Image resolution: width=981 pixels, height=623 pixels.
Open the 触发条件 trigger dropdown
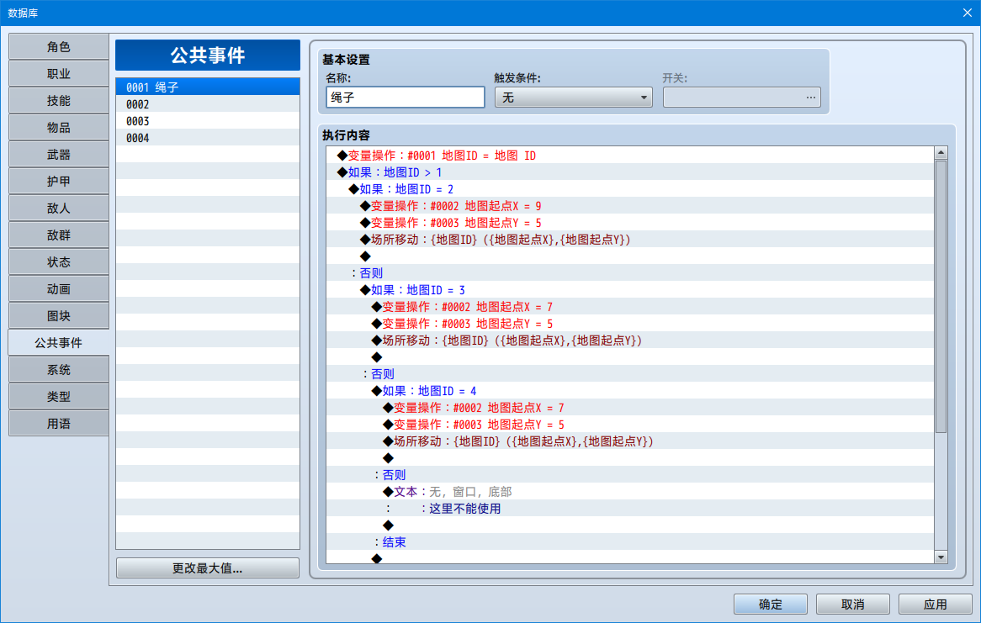point(574,97)
